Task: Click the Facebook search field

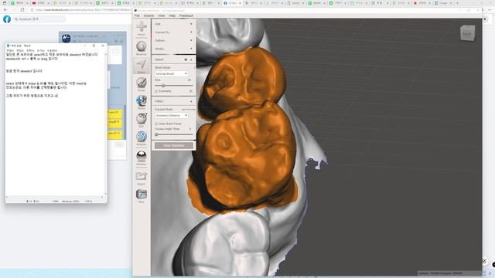Action: tap(39, 19)
